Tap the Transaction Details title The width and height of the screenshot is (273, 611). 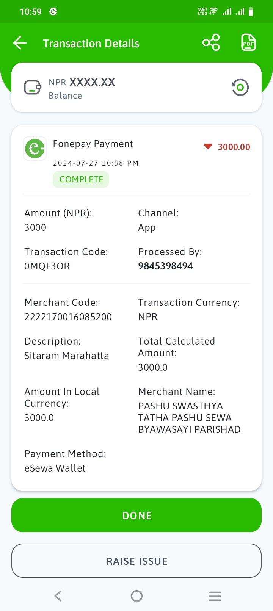click(91, 44)
